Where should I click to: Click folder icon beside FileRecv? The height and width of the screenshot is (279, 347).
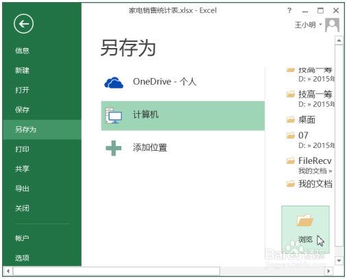pyautogui.click(x=291, y=161)
